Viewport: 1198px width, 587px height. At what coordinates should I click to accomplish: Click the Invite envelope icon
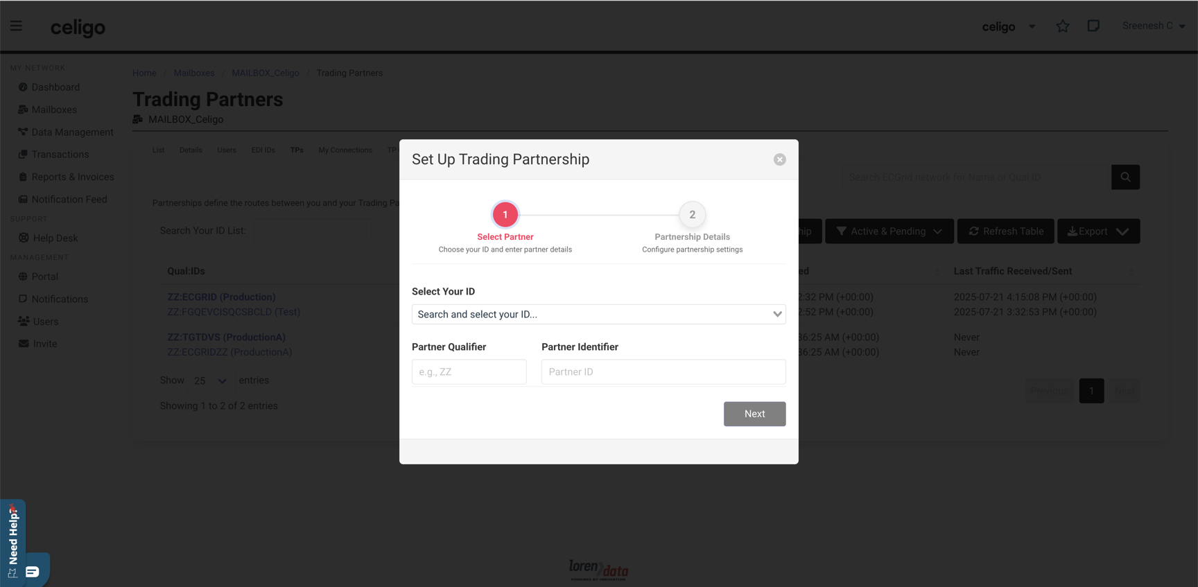pos(24,343)
